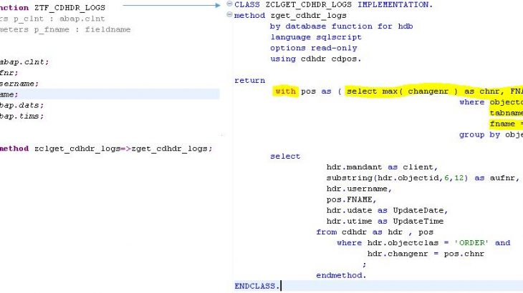Collapse the CLASS ZCLGET_CDHDR_LOGS IMPLEMENTATION fold marker
This screenshot has width=523, height=293.
[x=229, y=5]
